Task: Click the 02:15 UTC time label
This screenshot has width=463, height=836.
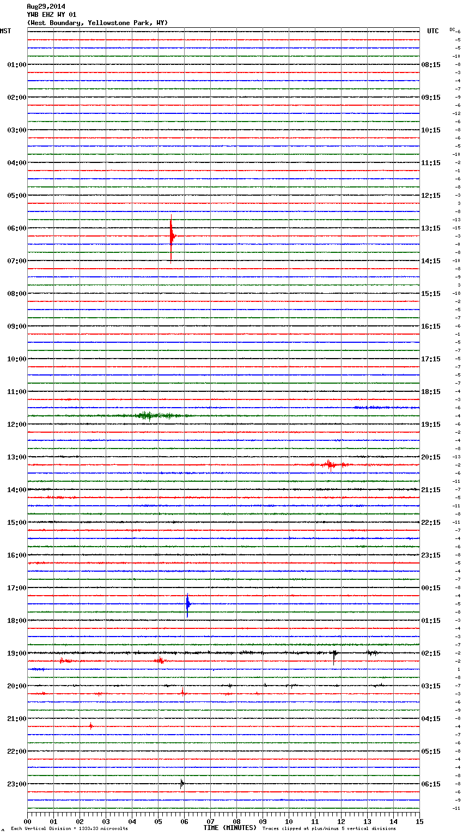Action: [x=431, y=653]
